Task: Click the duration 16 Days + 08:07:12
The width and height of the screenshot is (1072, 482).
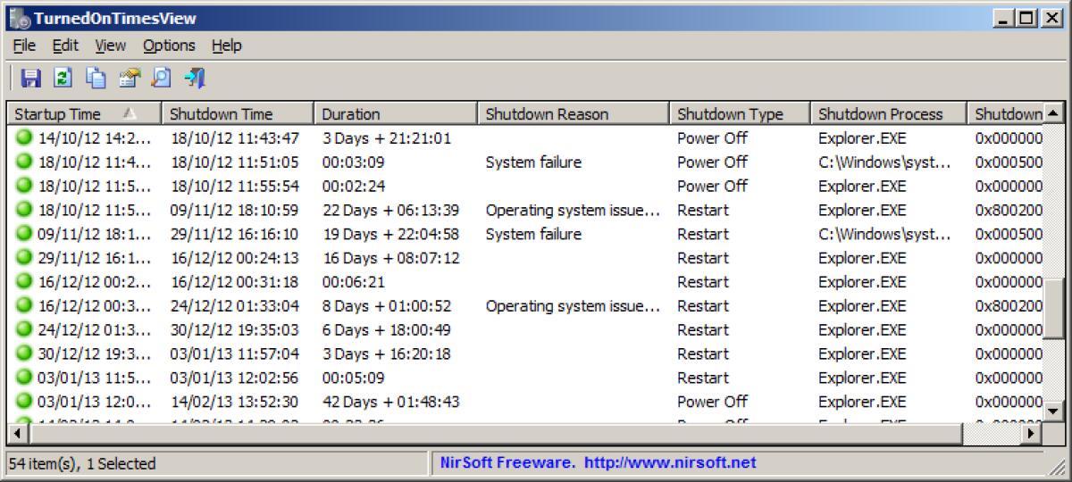Action: pyautogui.click(x=390, y=258)
